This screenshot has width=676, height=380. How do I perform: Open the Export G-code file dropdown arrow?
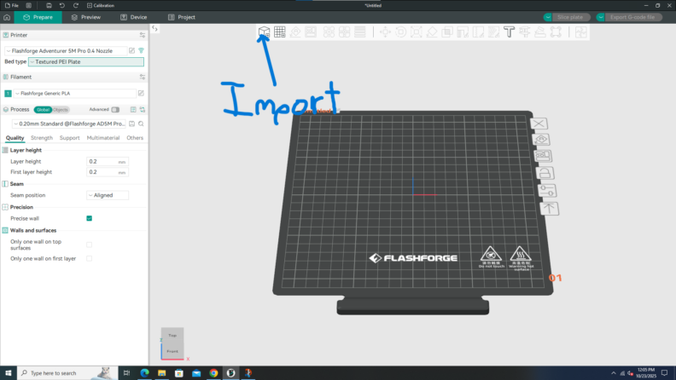601,17
